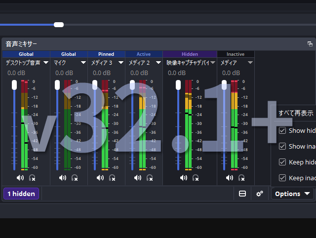316x238 pixels.
Task: Adjust the 映像キャプチャデバイス volume fader handle
Action: [x=178, y=85]
